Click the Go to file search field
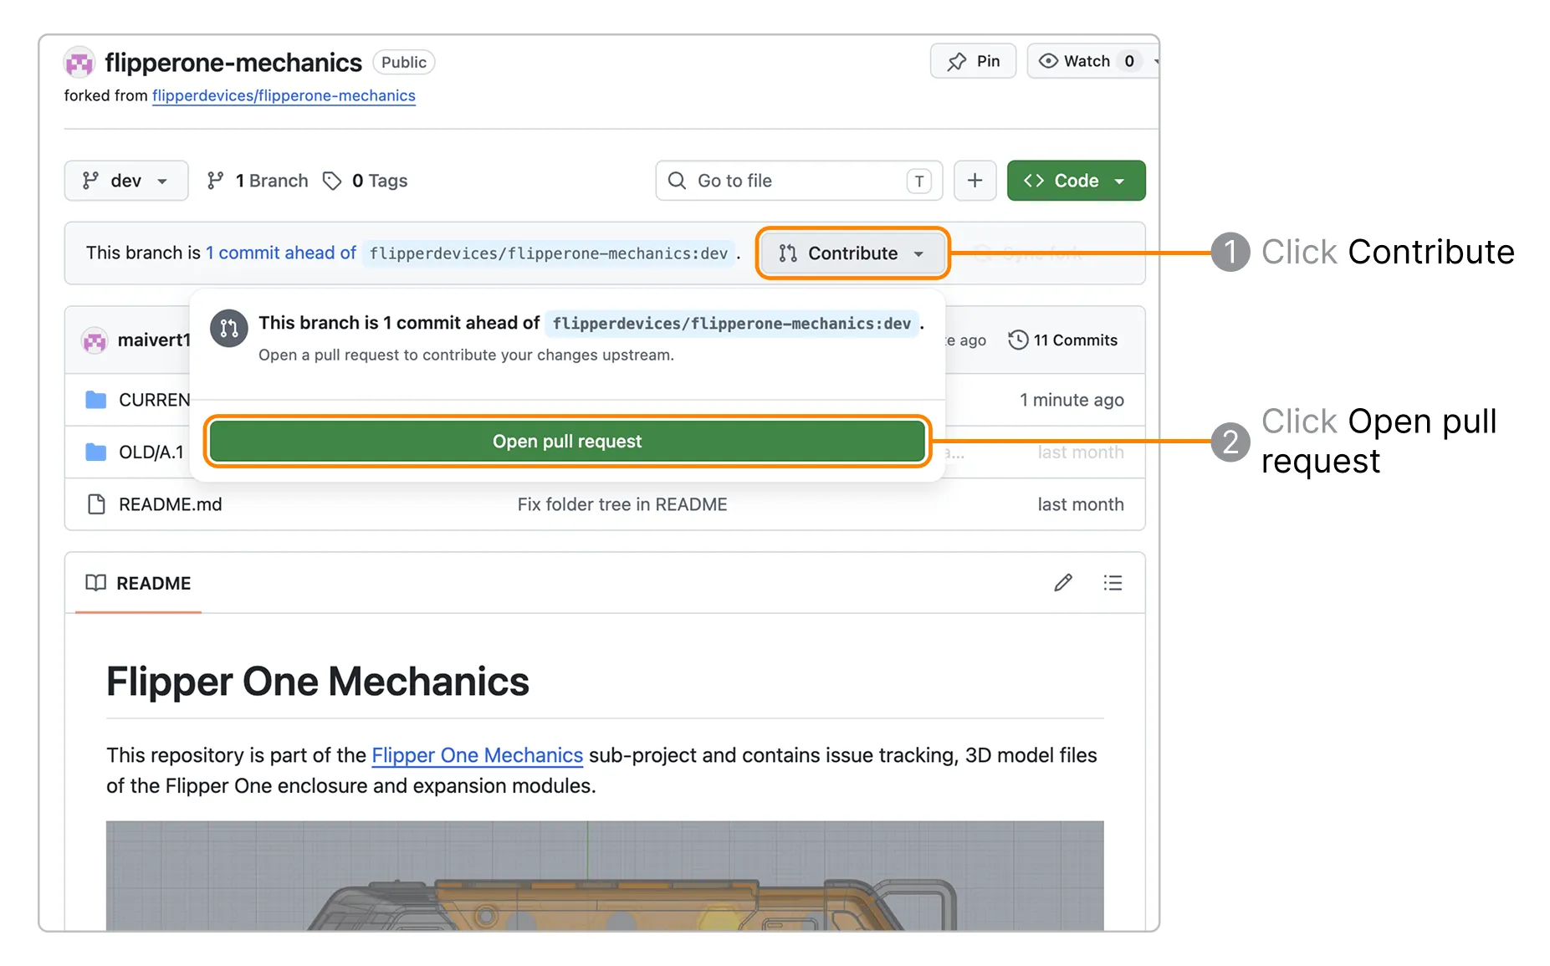This screenshot has width=1550, height=966. click(799, 181)
